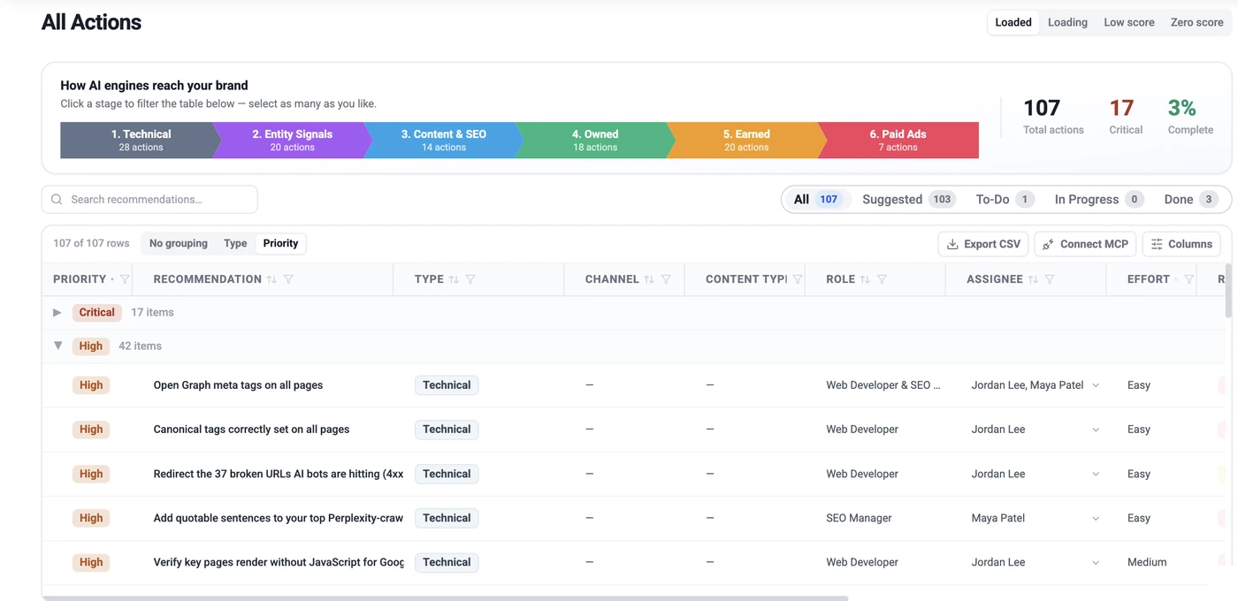
Task: Click the '3% Complete' stat
Action: tap(1190, 116)
